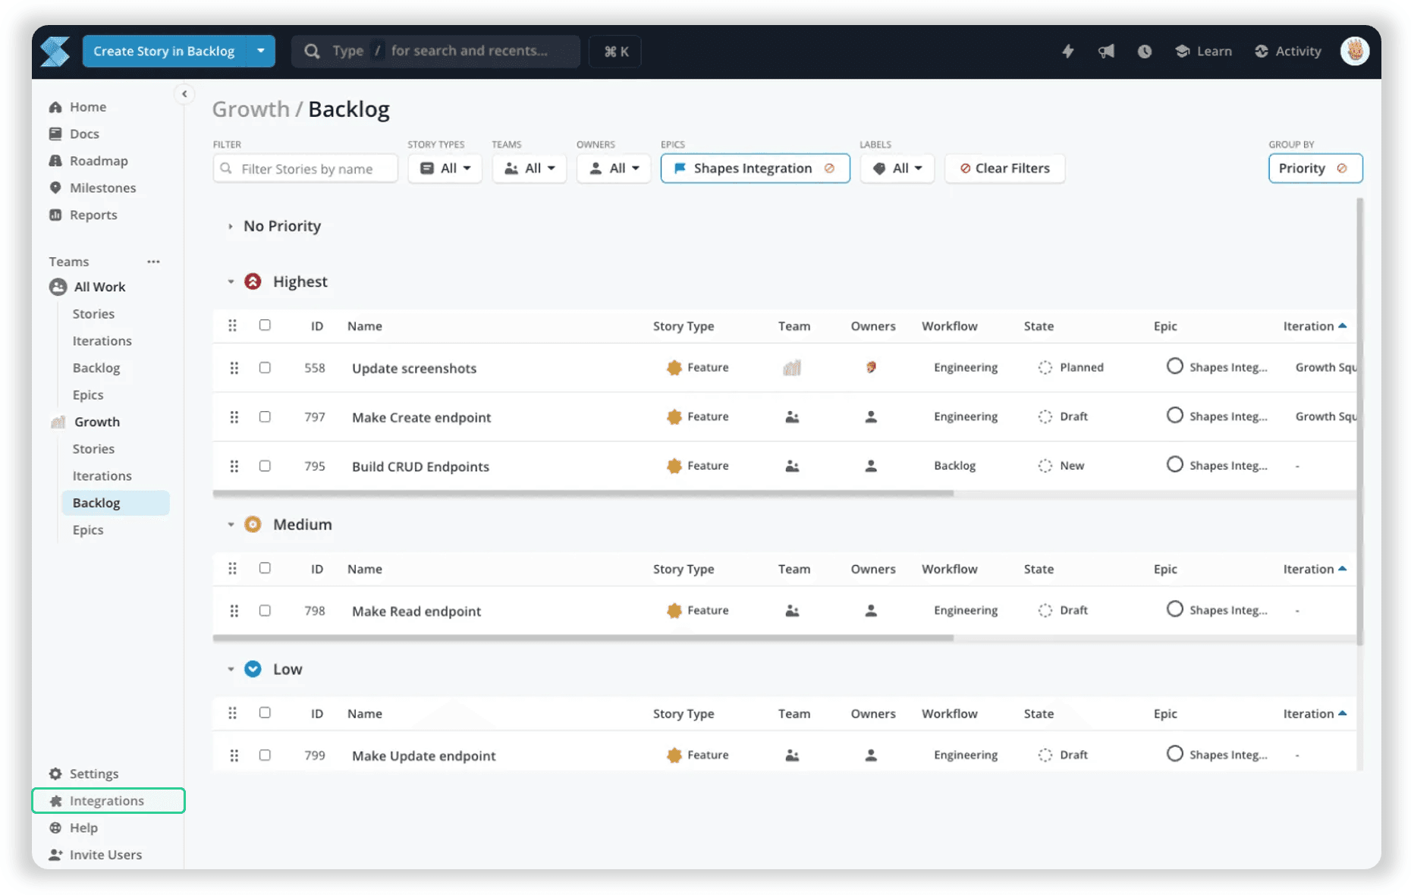The width and height of the screenshot is (1411, 895).
Task: Open the Teams filter dropdown
Action: tap(530, 168)
